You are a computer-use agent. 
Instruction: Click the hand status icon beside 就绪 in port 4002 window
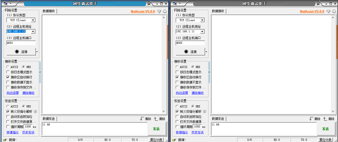174,140
